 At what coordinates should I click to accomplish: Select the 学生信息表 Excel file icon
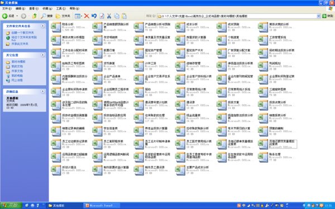pos(97,131)
